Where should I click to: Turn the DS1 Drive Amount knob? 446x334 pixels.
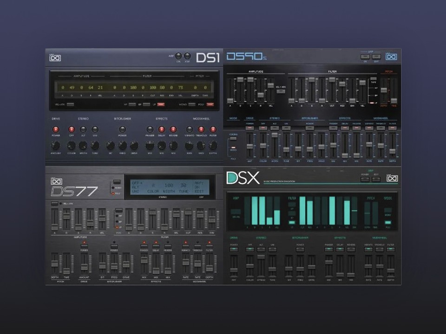pos(56,145)
